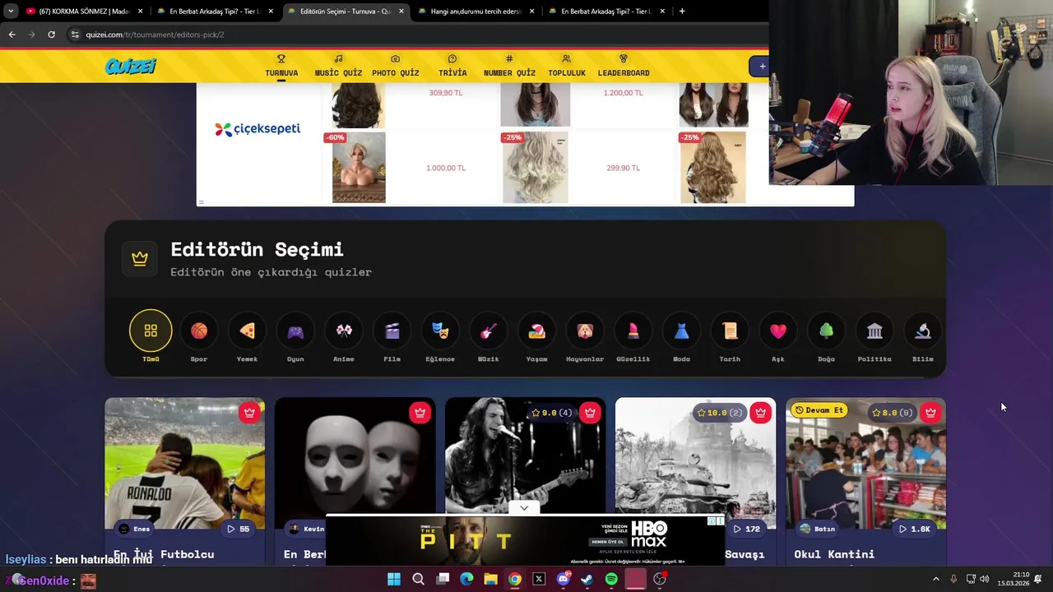Open the Topluluk section
Viewport: 1053px width, 592px height.
[x=566, y=66]
